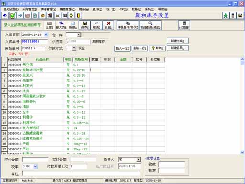Expand the 仓库 warehouse dropdown

click(79, 34)
